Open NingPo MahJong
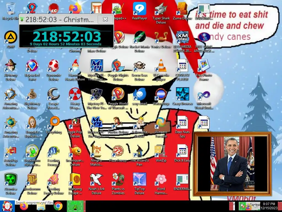Image resolution: width=282 pixels, height=212 pixels. point(97,156)
